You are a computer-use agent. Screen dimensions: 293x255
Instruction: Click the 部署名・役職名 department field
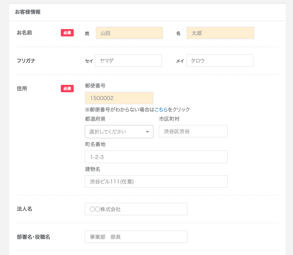pos(136,237)
